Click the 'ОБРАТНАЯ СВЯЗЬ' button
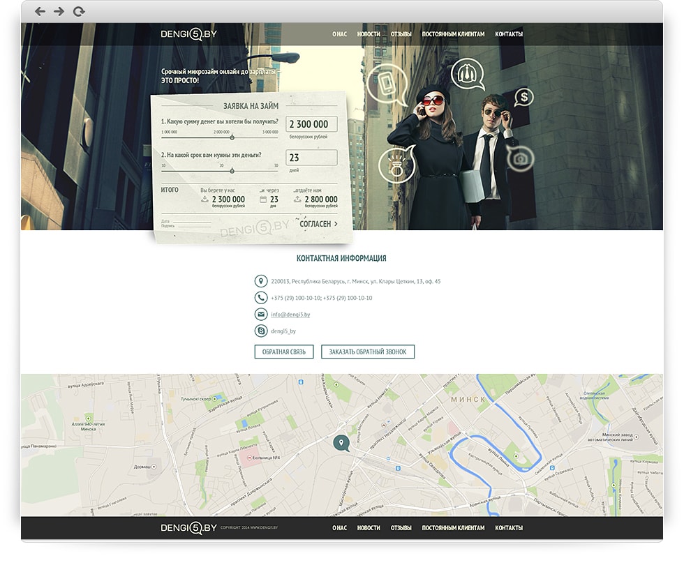 (284, 352)
